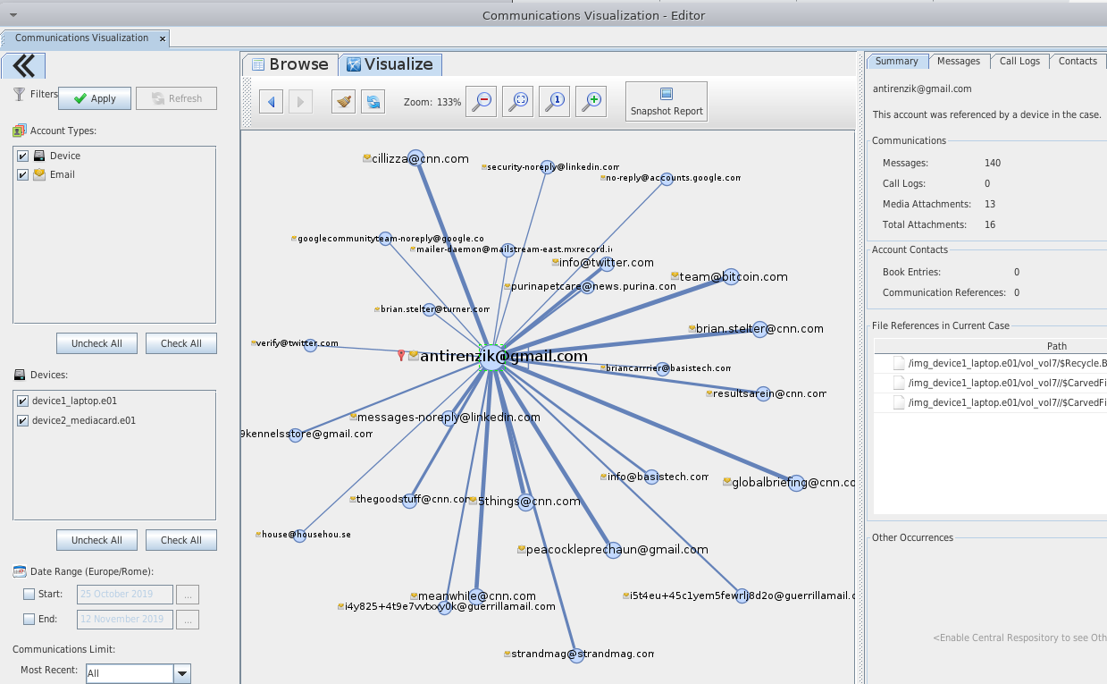Uncheck the Device account type

23,156
